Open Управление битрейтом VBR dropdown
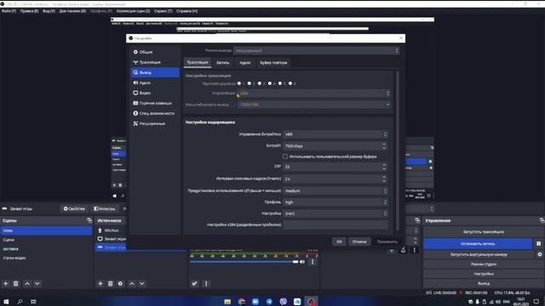The image size is (545, 306). [x=336, y=134]
